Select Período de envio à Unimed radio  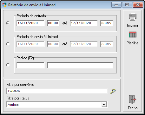click(8, 44)
